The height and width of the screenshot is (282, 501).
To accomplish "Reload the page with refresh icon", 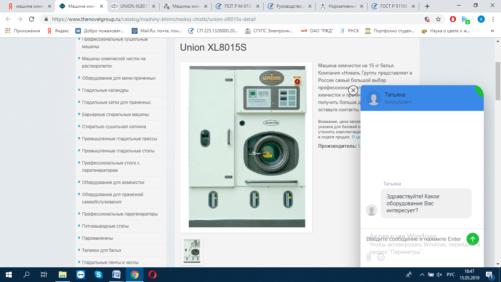I will coord(32,19).
